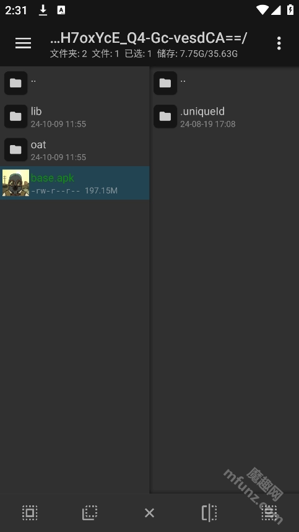Click empty area of the right pane

pos(225,305)
